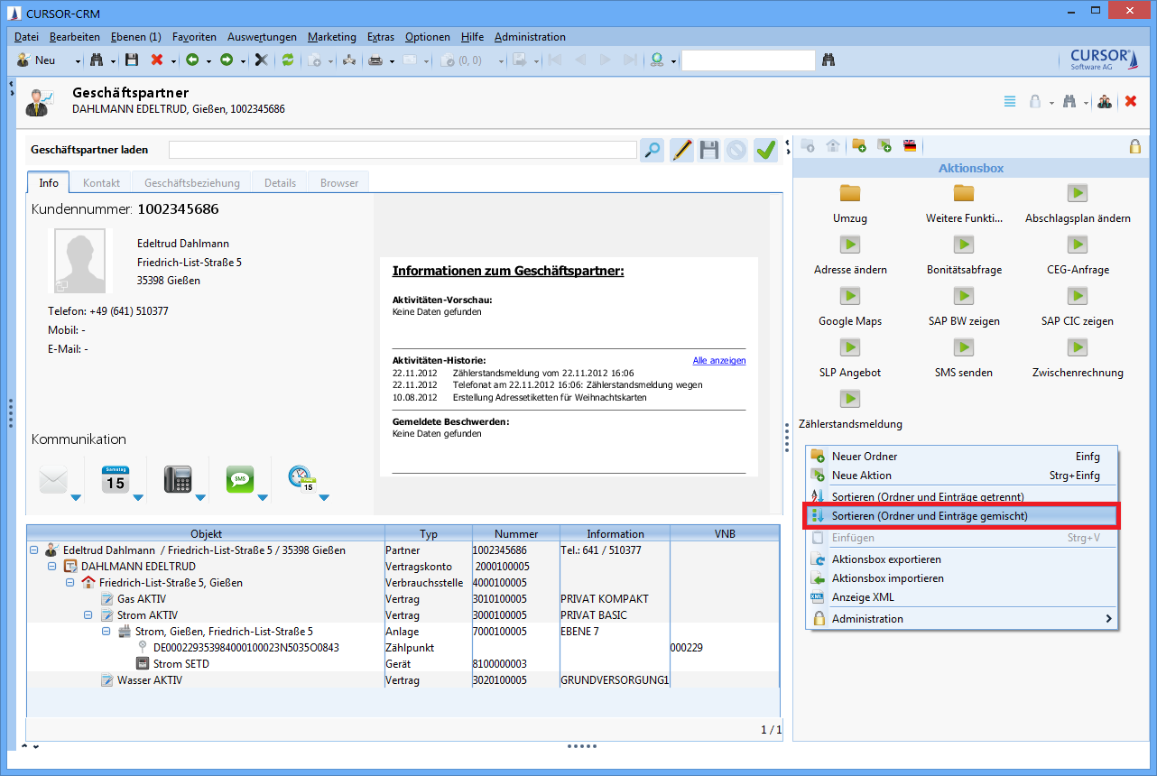Open the dropdown arrow next to Neu
Viewport: 1157px width, 776px height.
78,61
